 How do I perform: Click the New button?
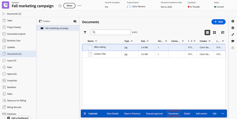(218, 22)
